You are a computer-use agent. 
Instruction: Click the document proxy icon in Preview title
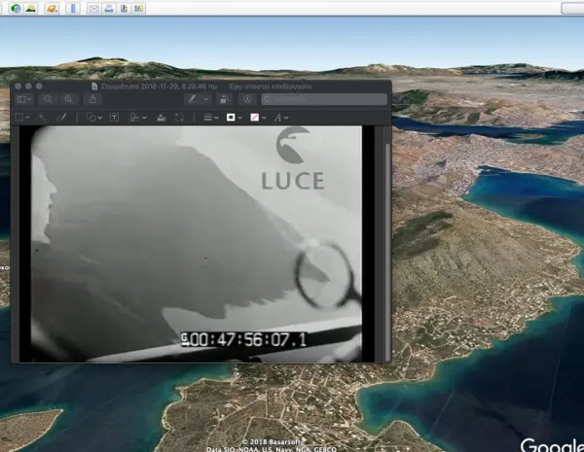coord(94,87)
